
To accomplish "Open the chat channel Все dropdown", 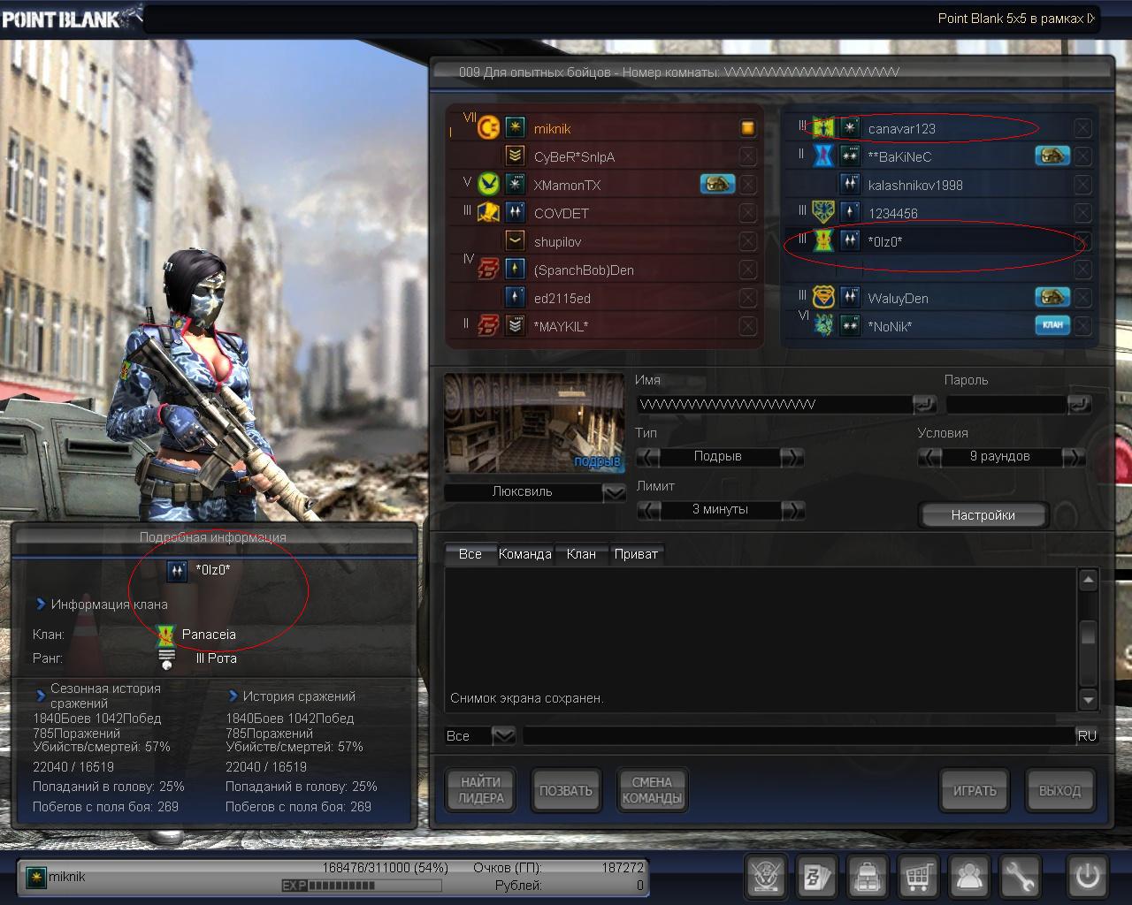I will [503, 735].
